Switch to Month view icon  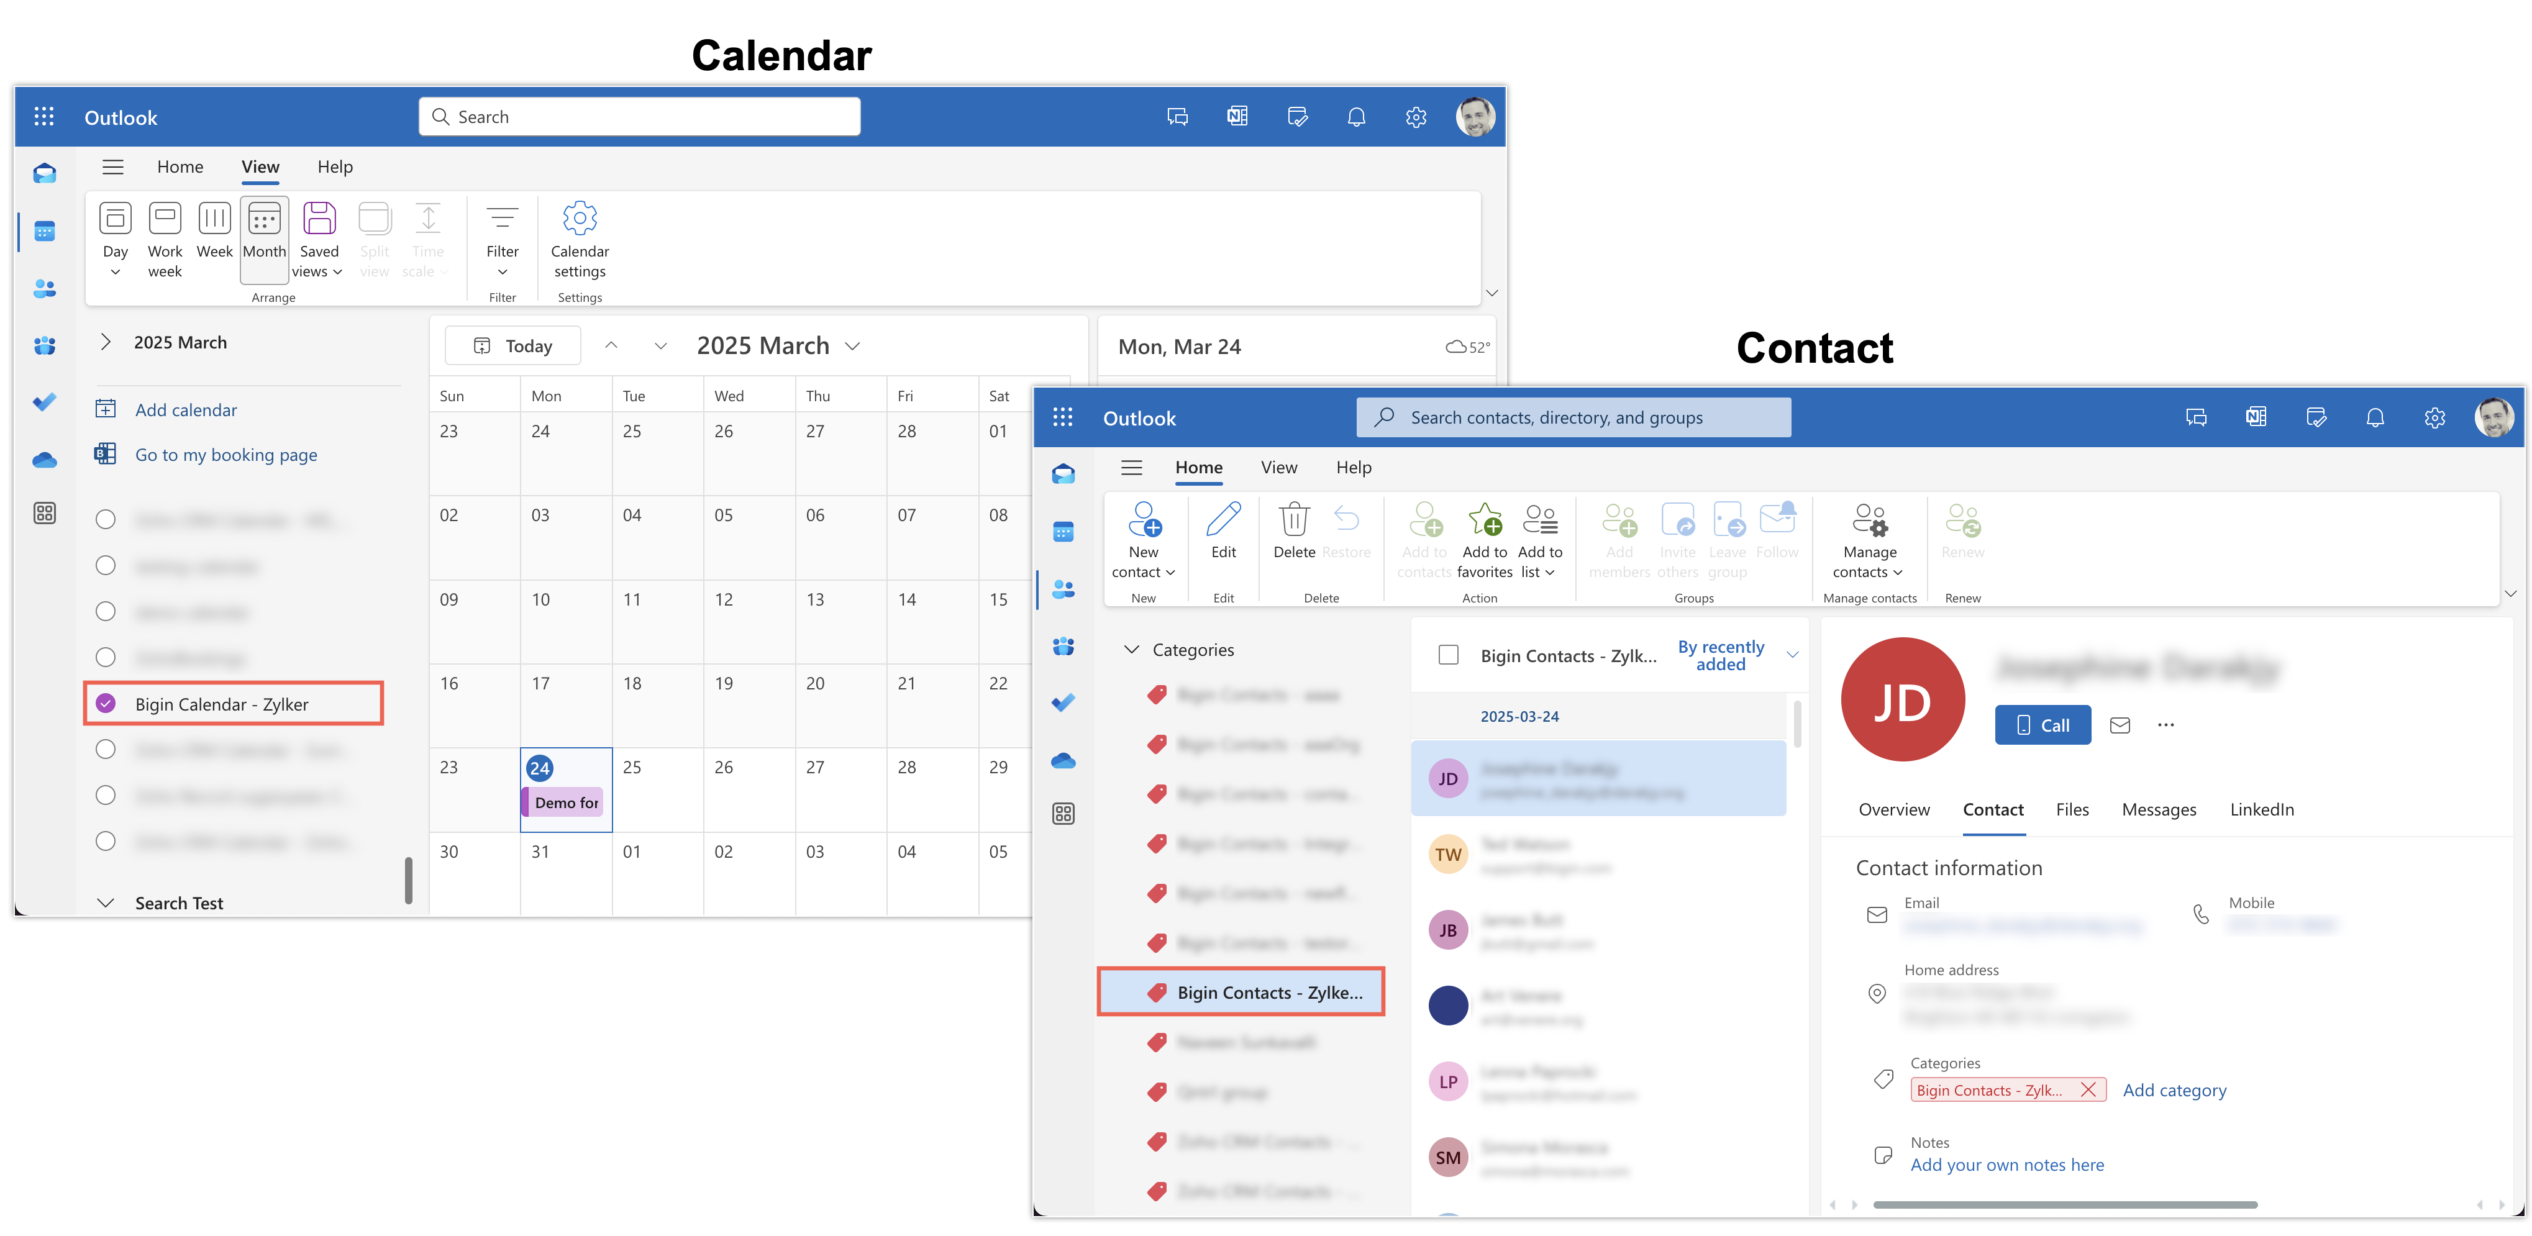pos(265,219)
